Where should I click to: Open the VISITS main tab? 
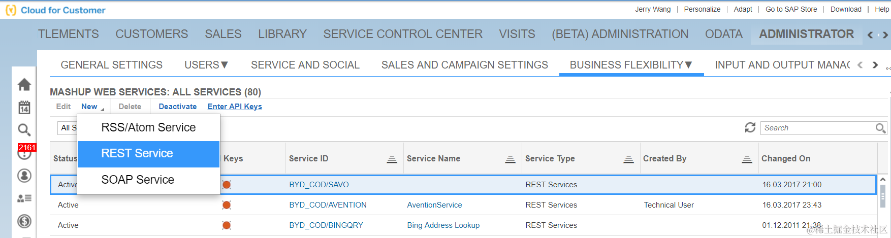[x=517, y=34]
